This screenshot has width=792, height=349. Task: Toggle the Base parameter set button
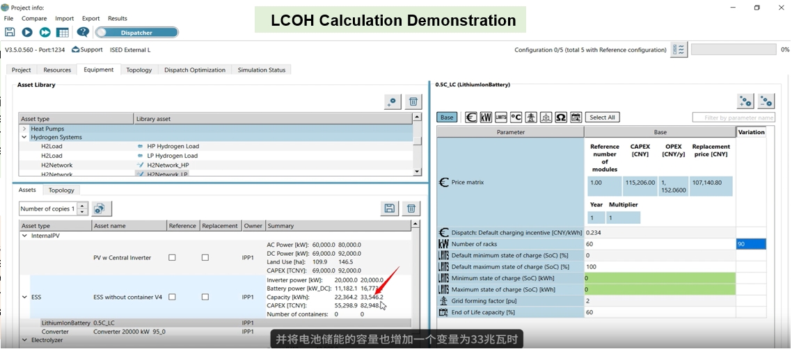point(447,117)
